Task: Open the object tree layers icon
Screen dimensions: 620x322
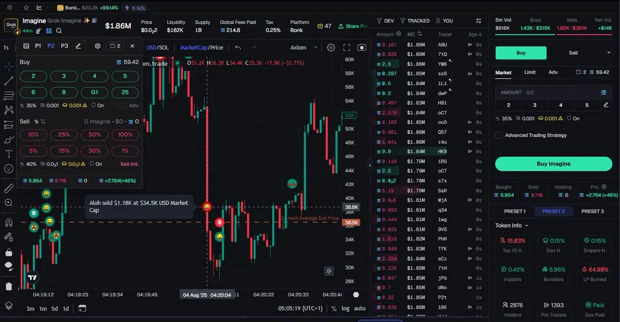Action: point(9,305)
